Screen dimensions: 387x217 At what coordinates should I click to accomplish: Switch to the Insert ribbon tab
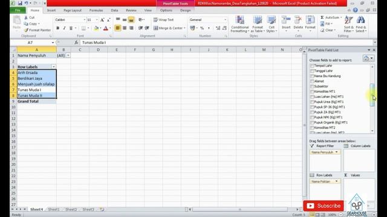pyautogui.click(x=51, y=10)
